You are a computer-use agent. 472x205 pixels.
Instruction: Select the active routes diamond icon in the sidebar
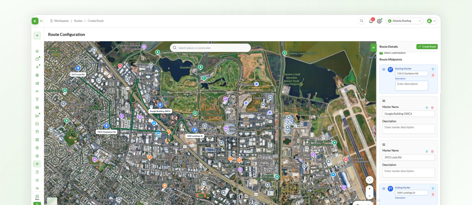coord(37,164)
